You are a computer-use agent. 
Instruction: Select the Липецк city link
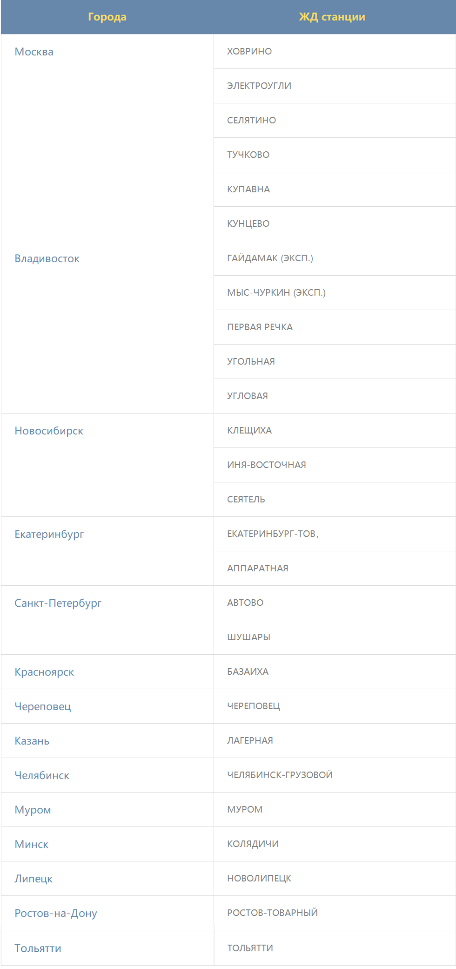(34, 879)
